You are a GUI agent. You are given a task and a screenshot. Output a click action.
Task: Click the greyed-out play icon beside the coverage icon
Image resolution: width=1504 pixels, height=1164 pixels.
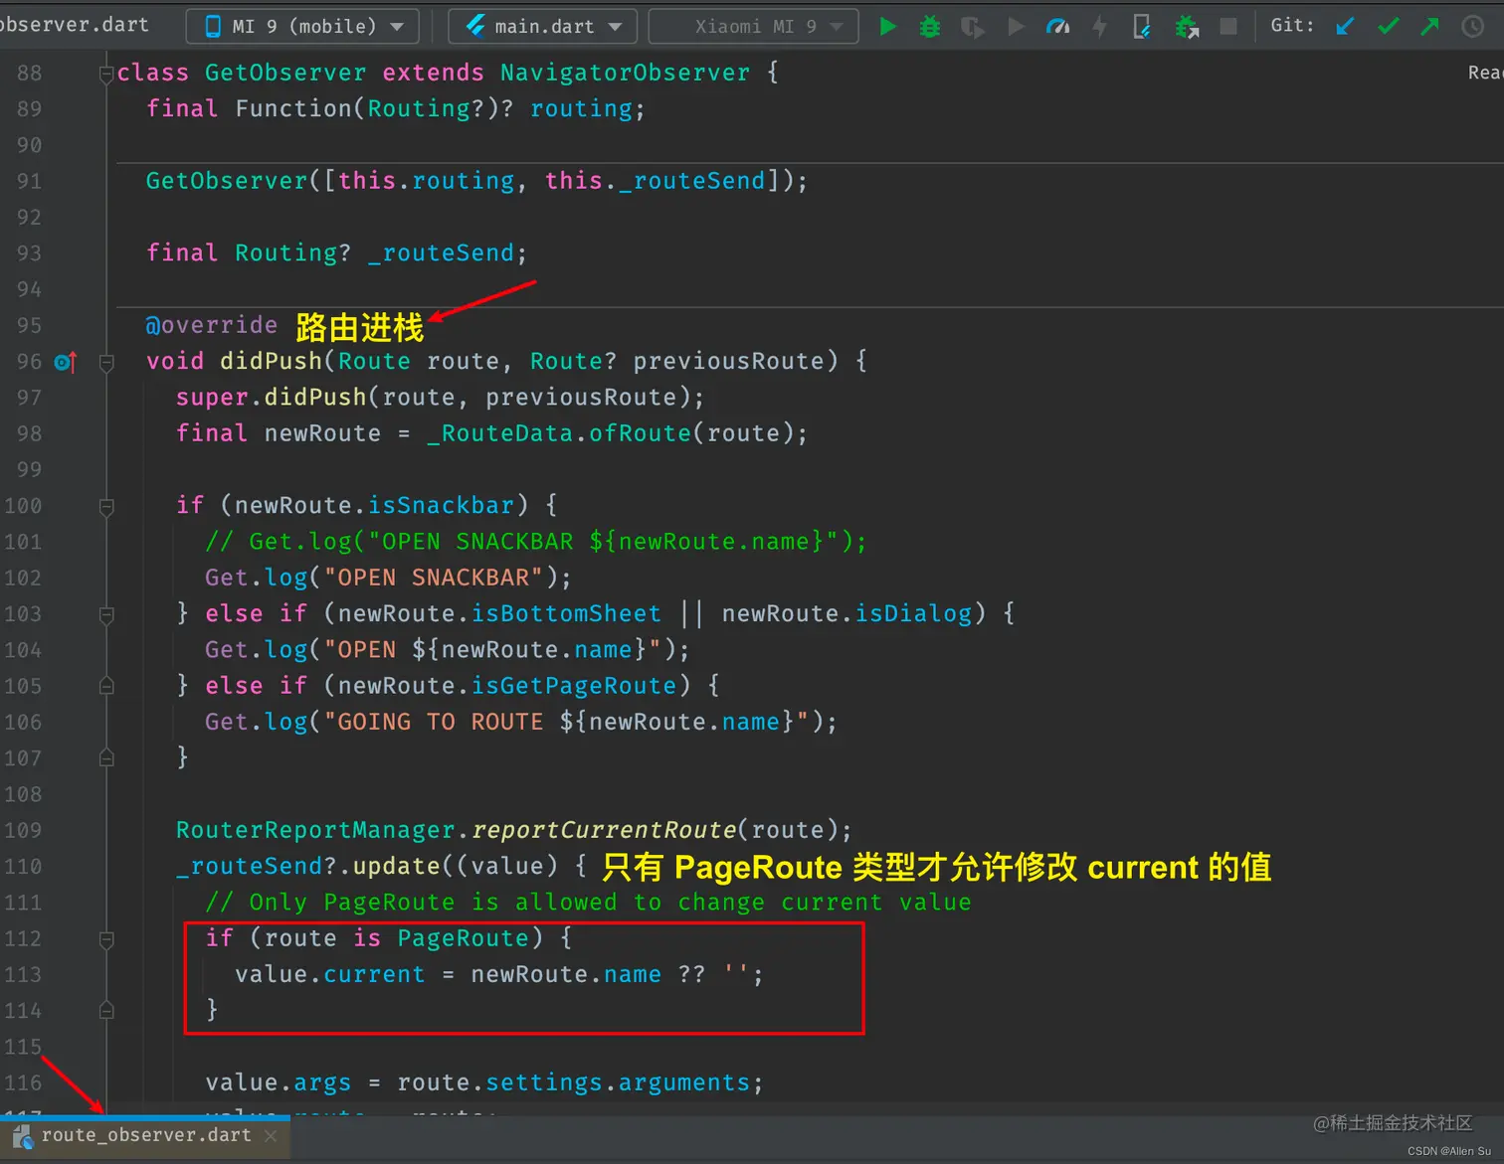tap(1016, 27)
